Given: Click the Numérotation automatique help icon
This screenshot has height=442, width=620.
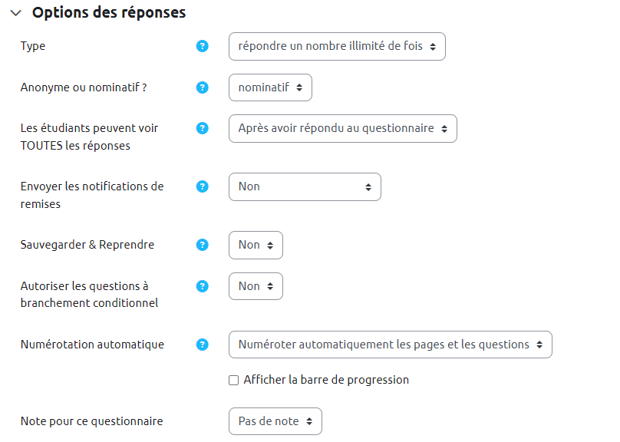Looking at the screenshot, I should pyautogui.click(x=203, y=345).
